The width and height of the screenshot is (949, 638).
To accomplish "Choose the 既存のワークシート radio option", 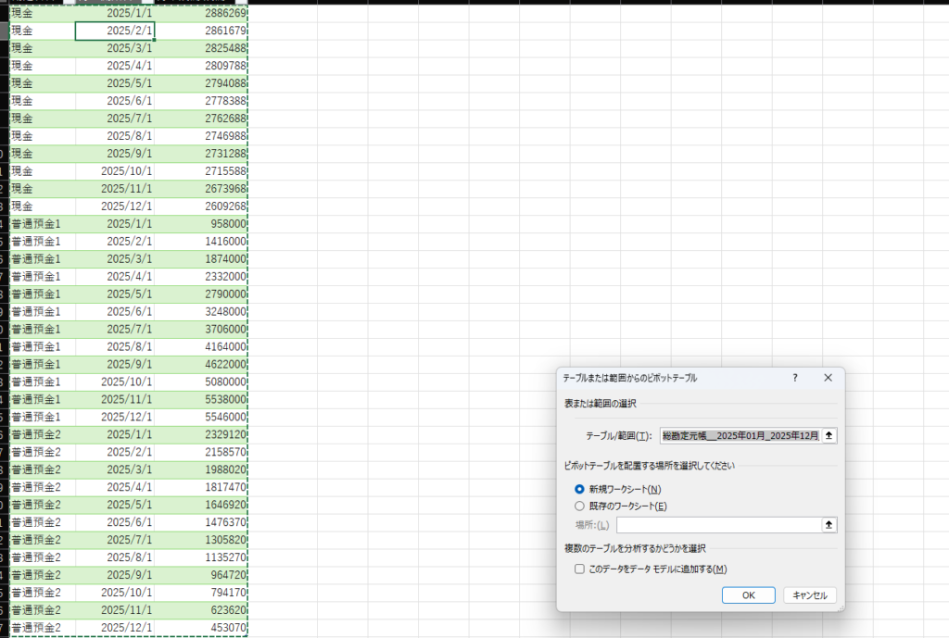I will (x=580, y=507).
